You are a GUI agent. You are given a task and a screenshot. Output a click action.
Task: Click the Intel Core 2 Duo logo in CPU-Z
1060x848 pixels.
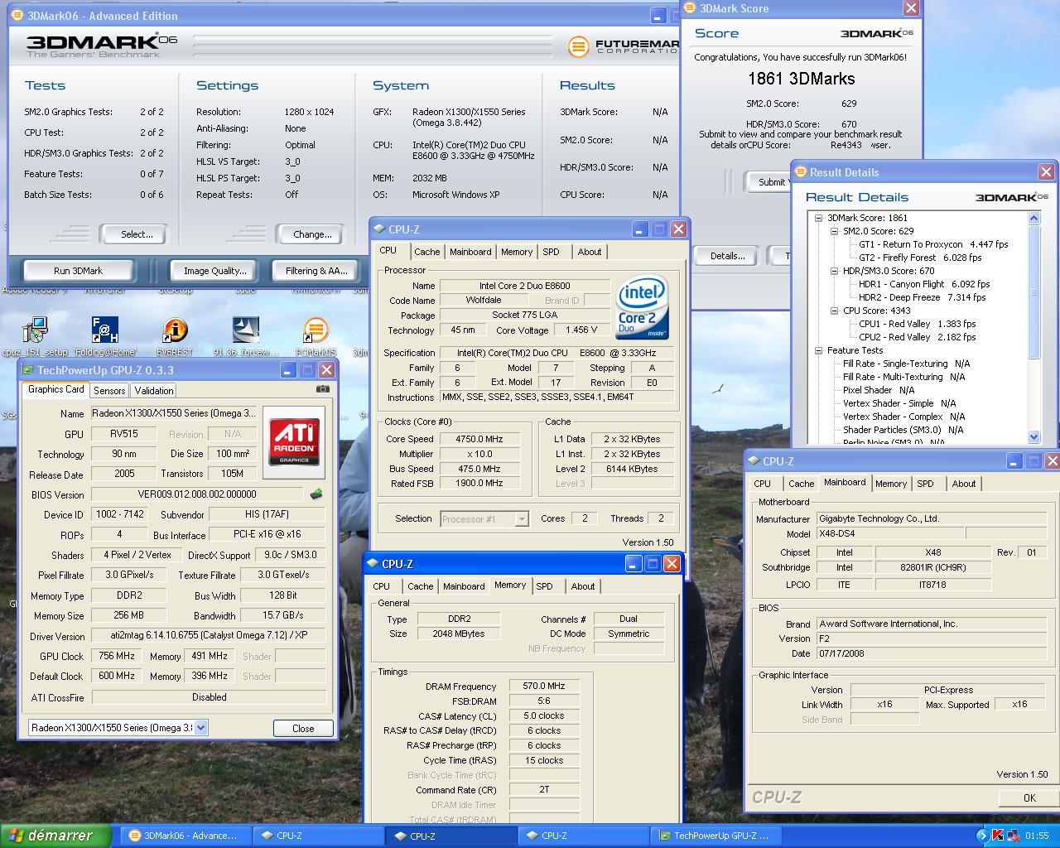[641, 307]
